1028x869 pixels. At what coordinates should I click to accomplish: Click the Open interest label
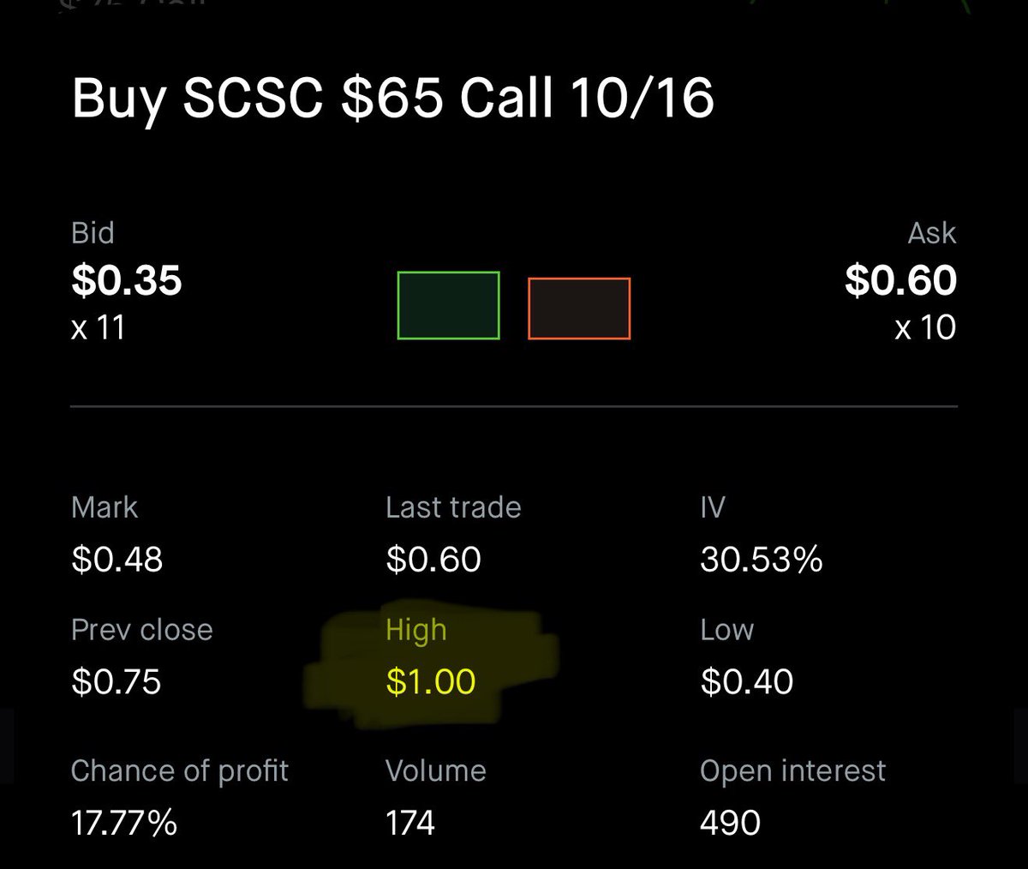tap(792, 770)
